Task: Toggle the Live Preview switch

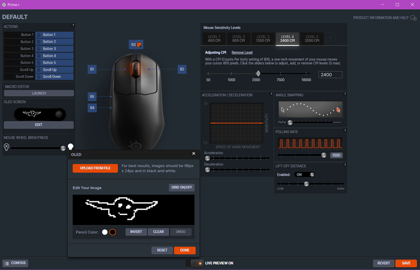Action: point(196,263)
